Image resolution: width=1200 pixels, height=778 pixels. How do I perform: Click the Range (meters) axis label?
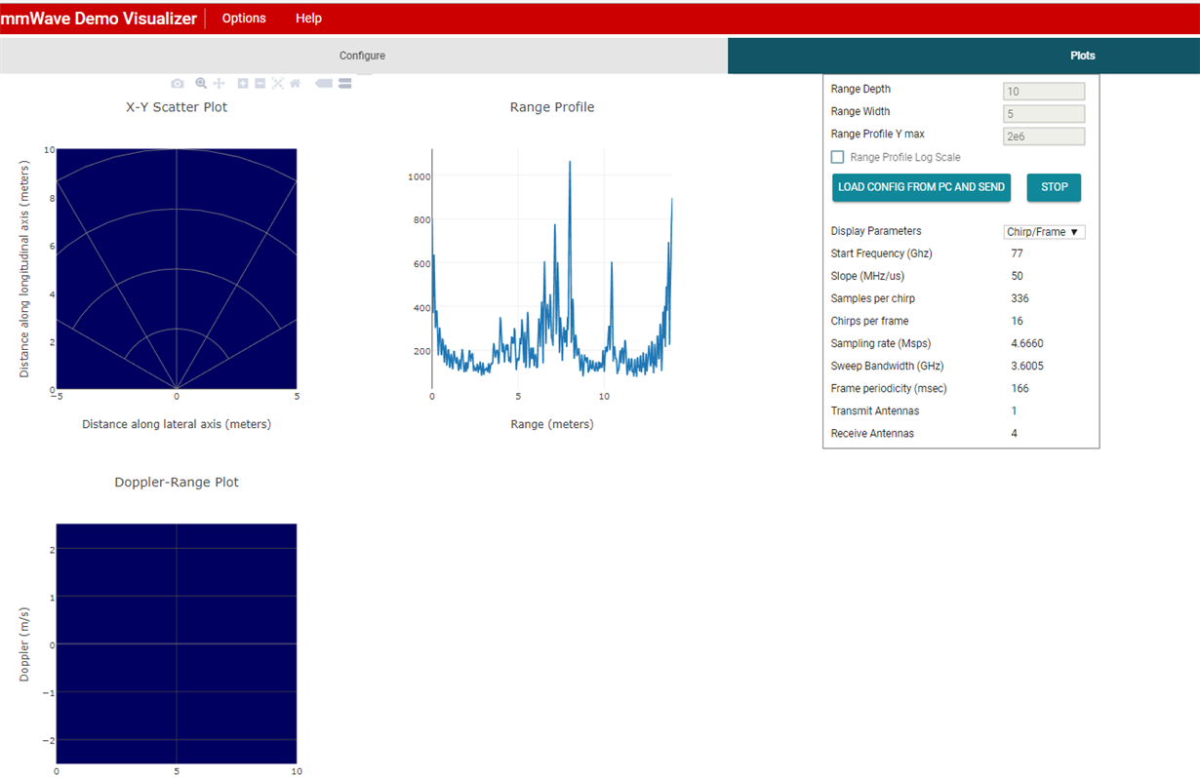(552, 425)
